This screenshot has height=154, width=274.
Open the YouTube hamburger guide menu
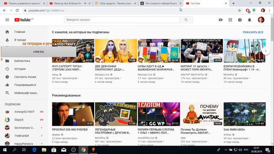coord(7,20)
